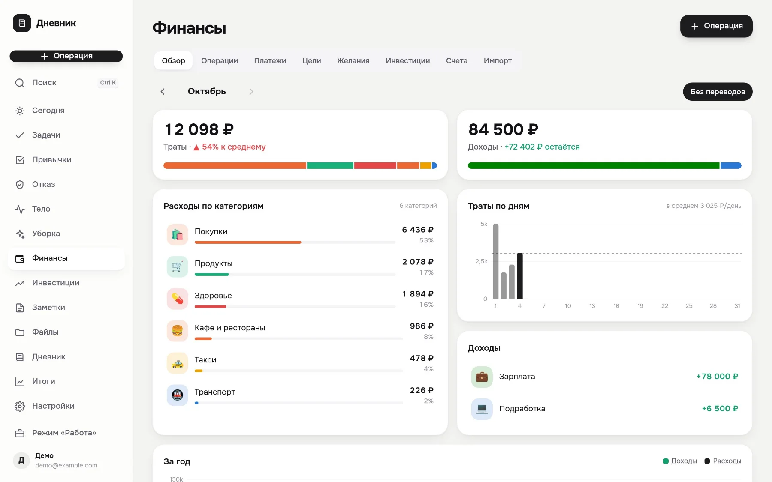Open Уборка via sparkles icon
Image resolution: width=772 pixels, height=482 pixels.
[x=20, y=234]
